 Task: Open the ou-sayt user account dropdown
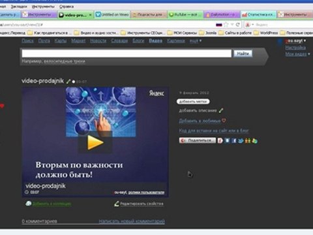point(295,40)
